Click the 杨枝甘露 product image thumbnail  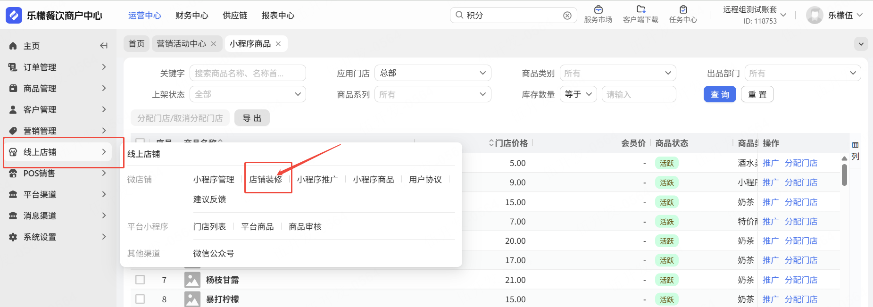pos(192,280)
